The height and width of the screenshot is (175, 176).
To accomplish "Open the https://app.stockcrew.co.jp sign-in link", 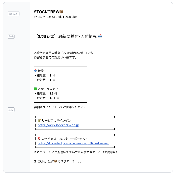I will 58,125.
